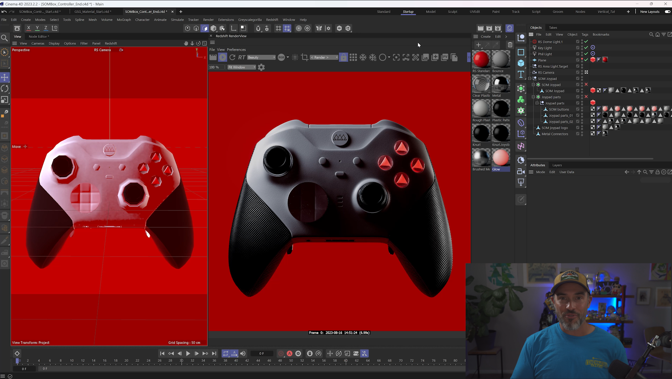Click the RenderView crop region icon
This screenshot has width=672, height=379.
[304, 57]
